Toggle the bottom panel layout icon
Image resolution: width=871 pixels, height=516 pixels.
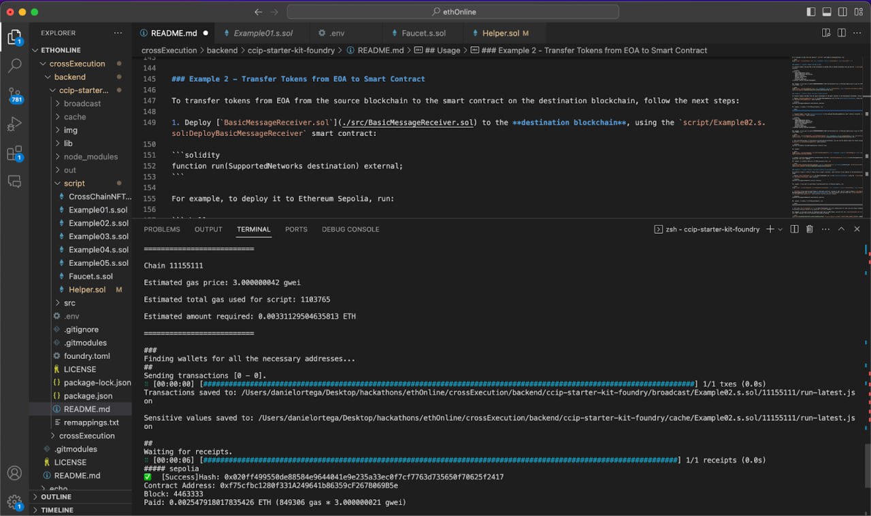(827, 12)
